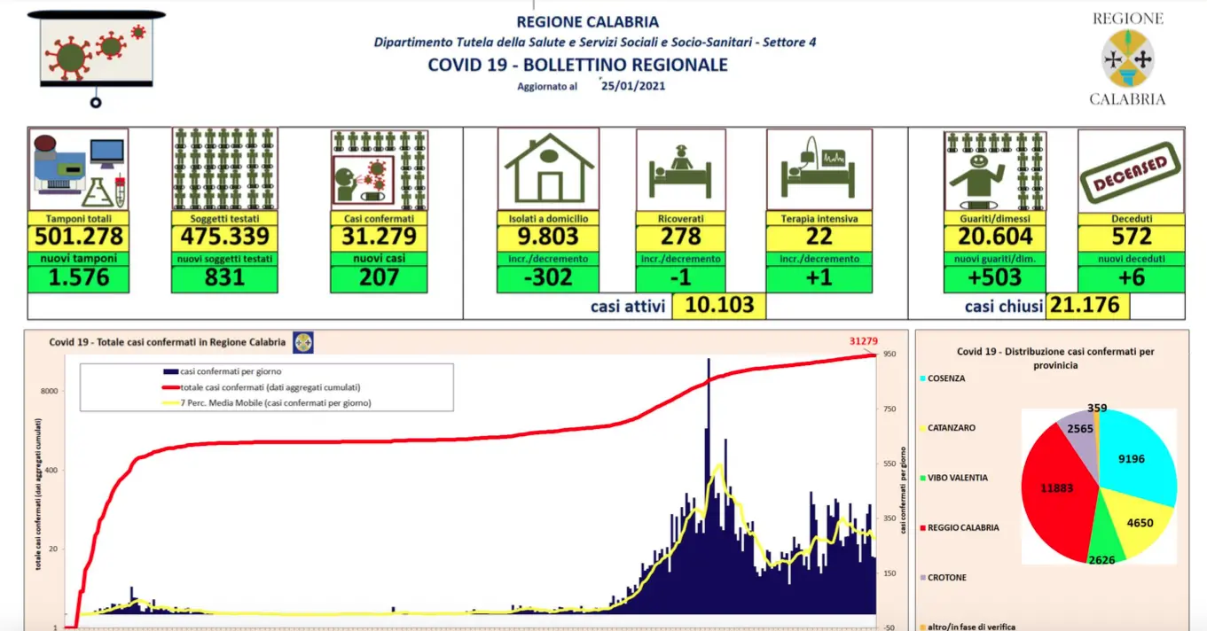Viewport: 1207px width, 631px height.
Task: Click the casi chiusi value 21.176
Action: point(1088,306)
